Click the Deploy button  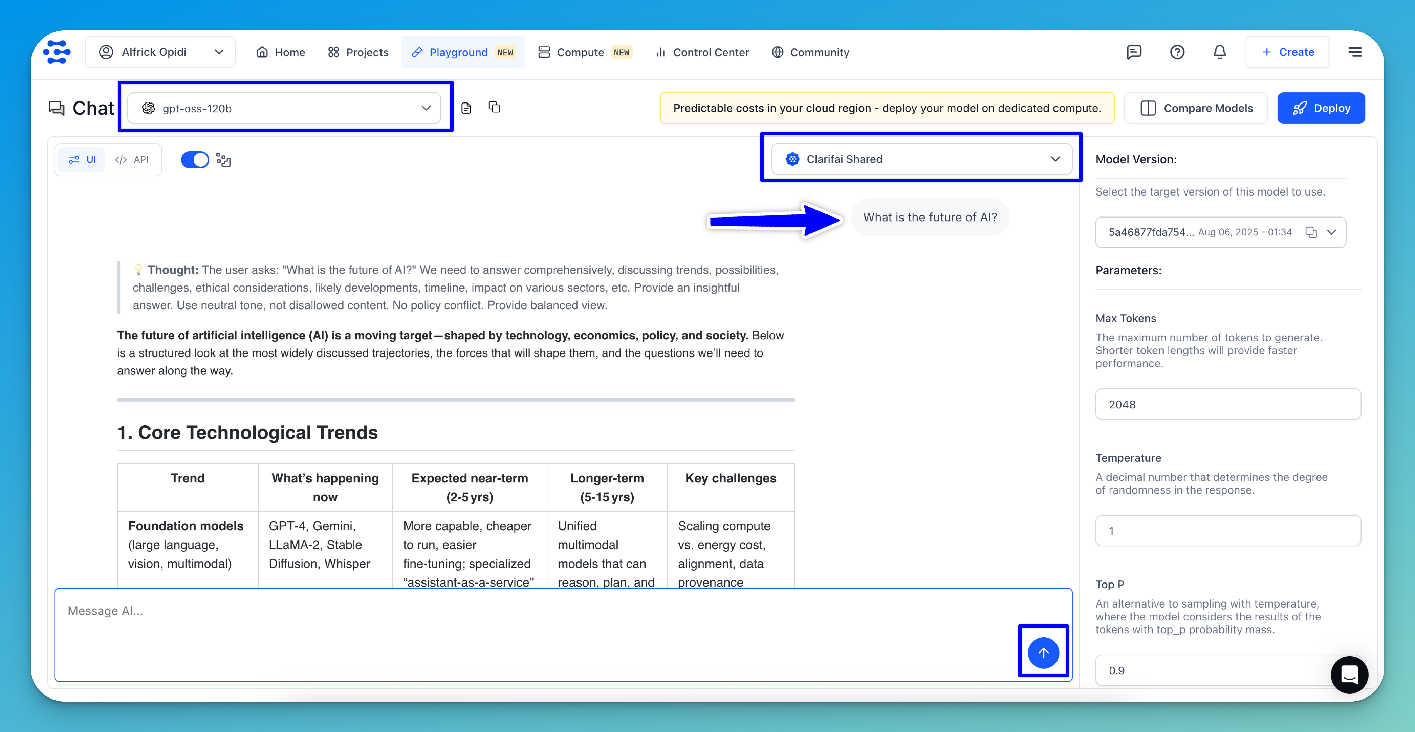point(1321,108)
